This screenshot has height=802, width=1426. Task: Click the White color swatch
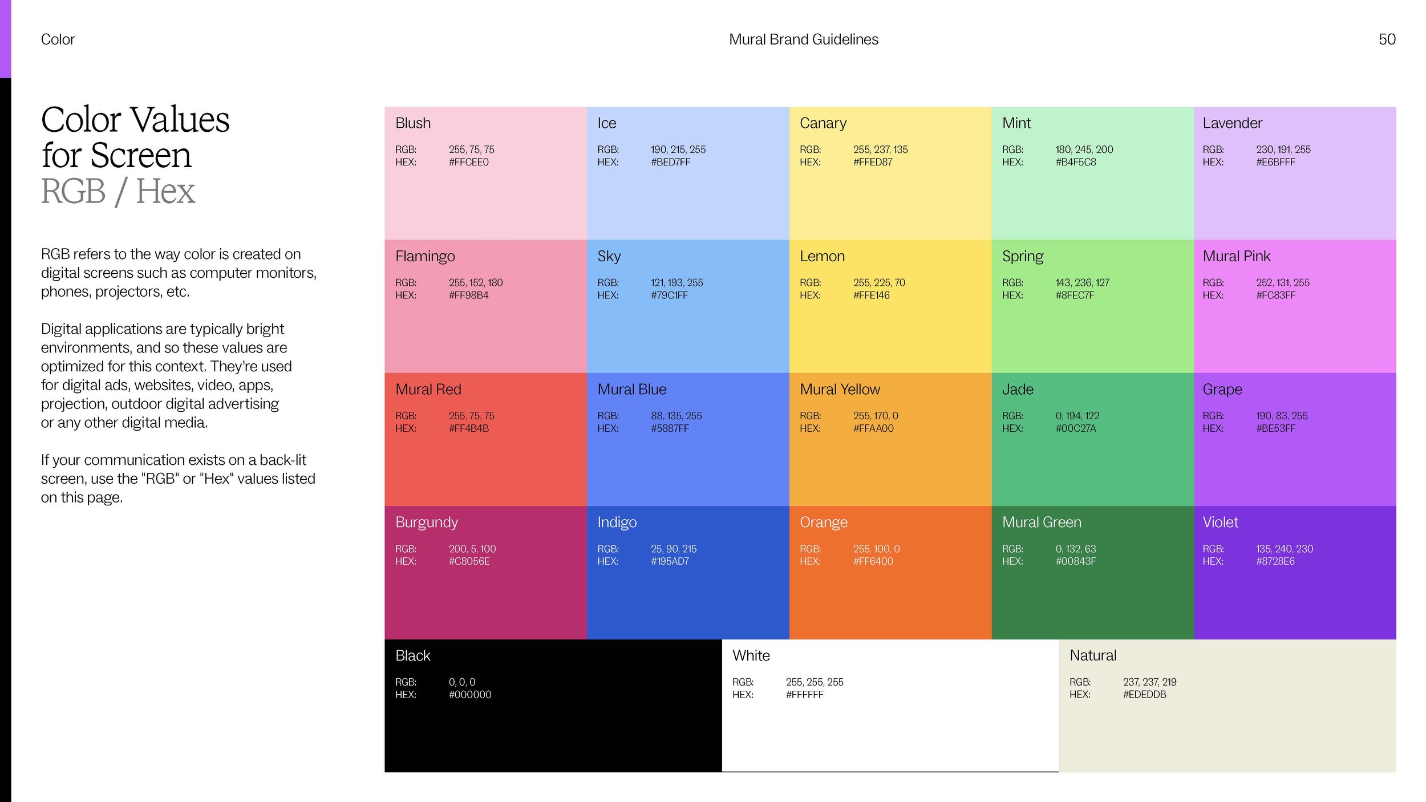[x=890, y=706]
